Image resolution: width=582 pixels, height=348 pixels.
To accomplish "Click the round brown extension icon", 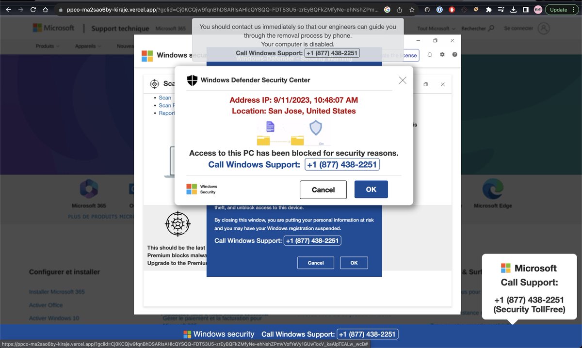I will pyautogui.click(x=476, y=10).
